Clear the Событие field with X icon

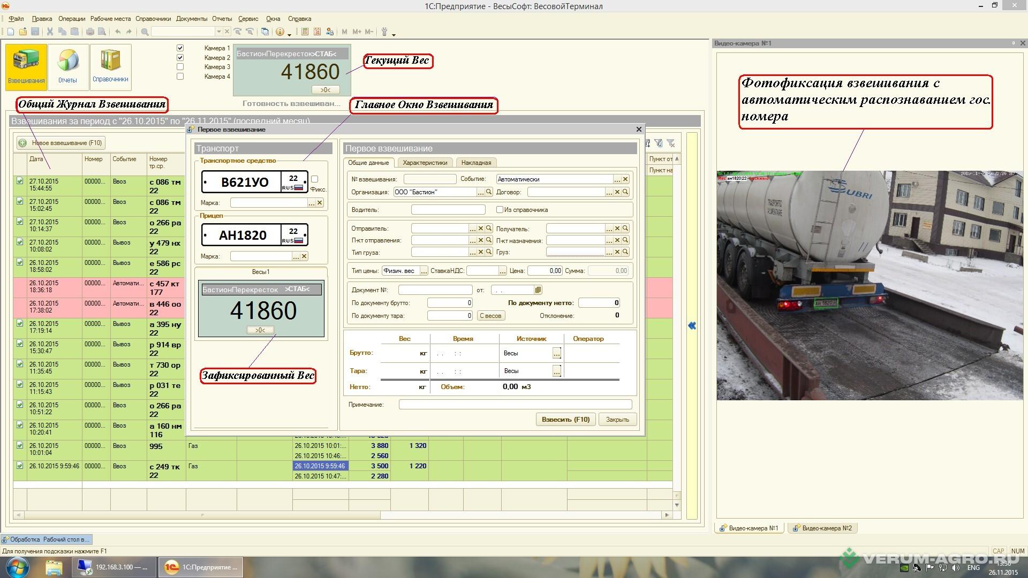[625, 179]
